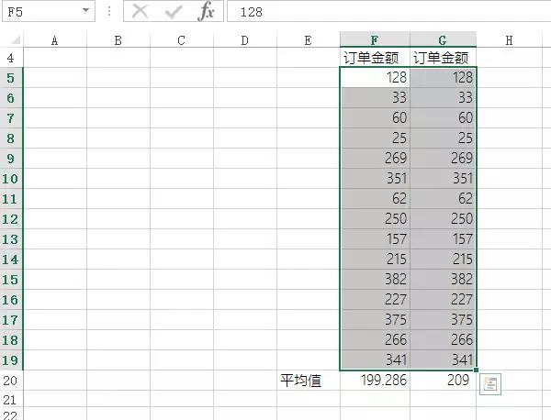Open the Name Box dropdown arrow
Viewport: 551px width, 420px height.
[x=85, y=11]
